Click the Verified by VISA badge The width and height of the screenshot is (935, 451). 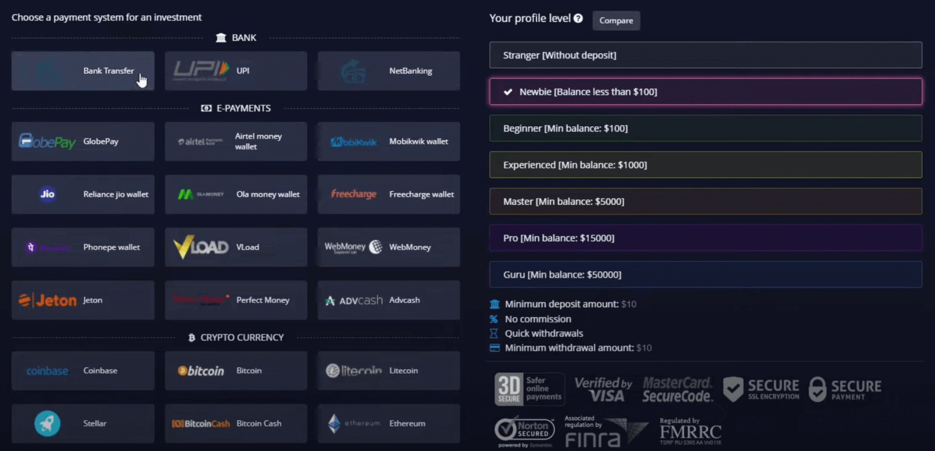pos(603,390)
